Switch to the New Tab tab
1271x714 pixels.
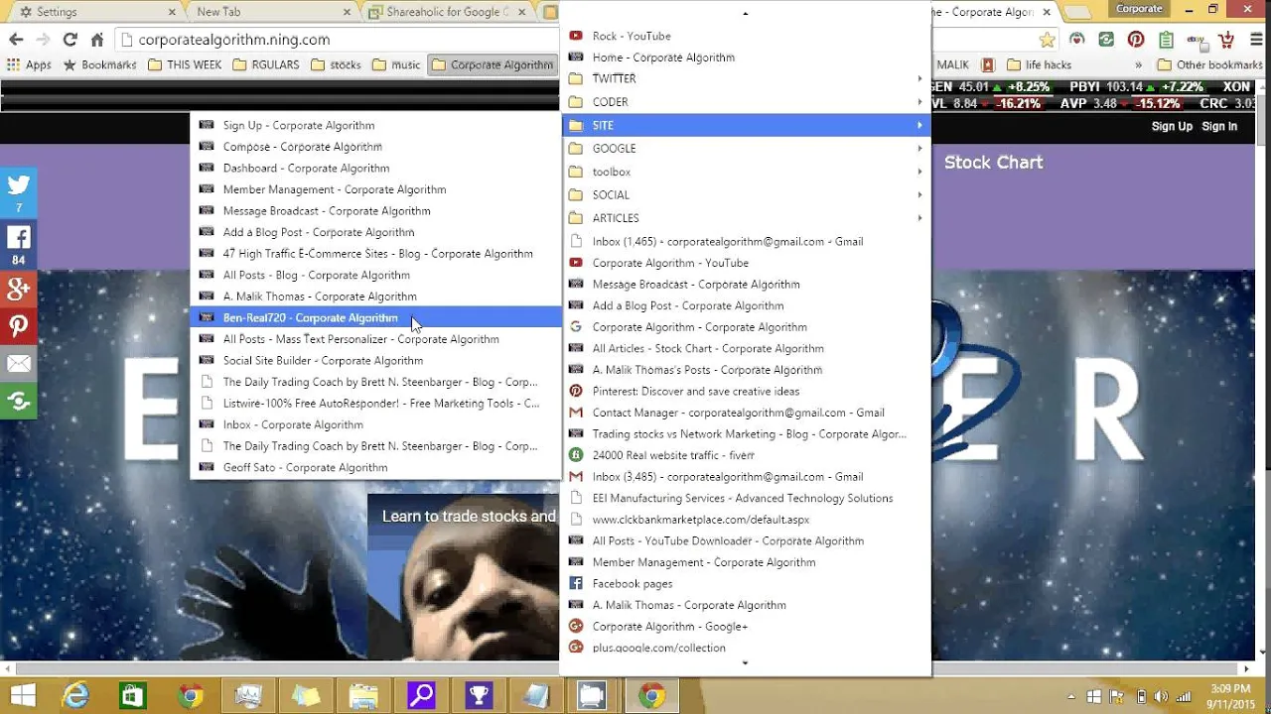[270, 12]
